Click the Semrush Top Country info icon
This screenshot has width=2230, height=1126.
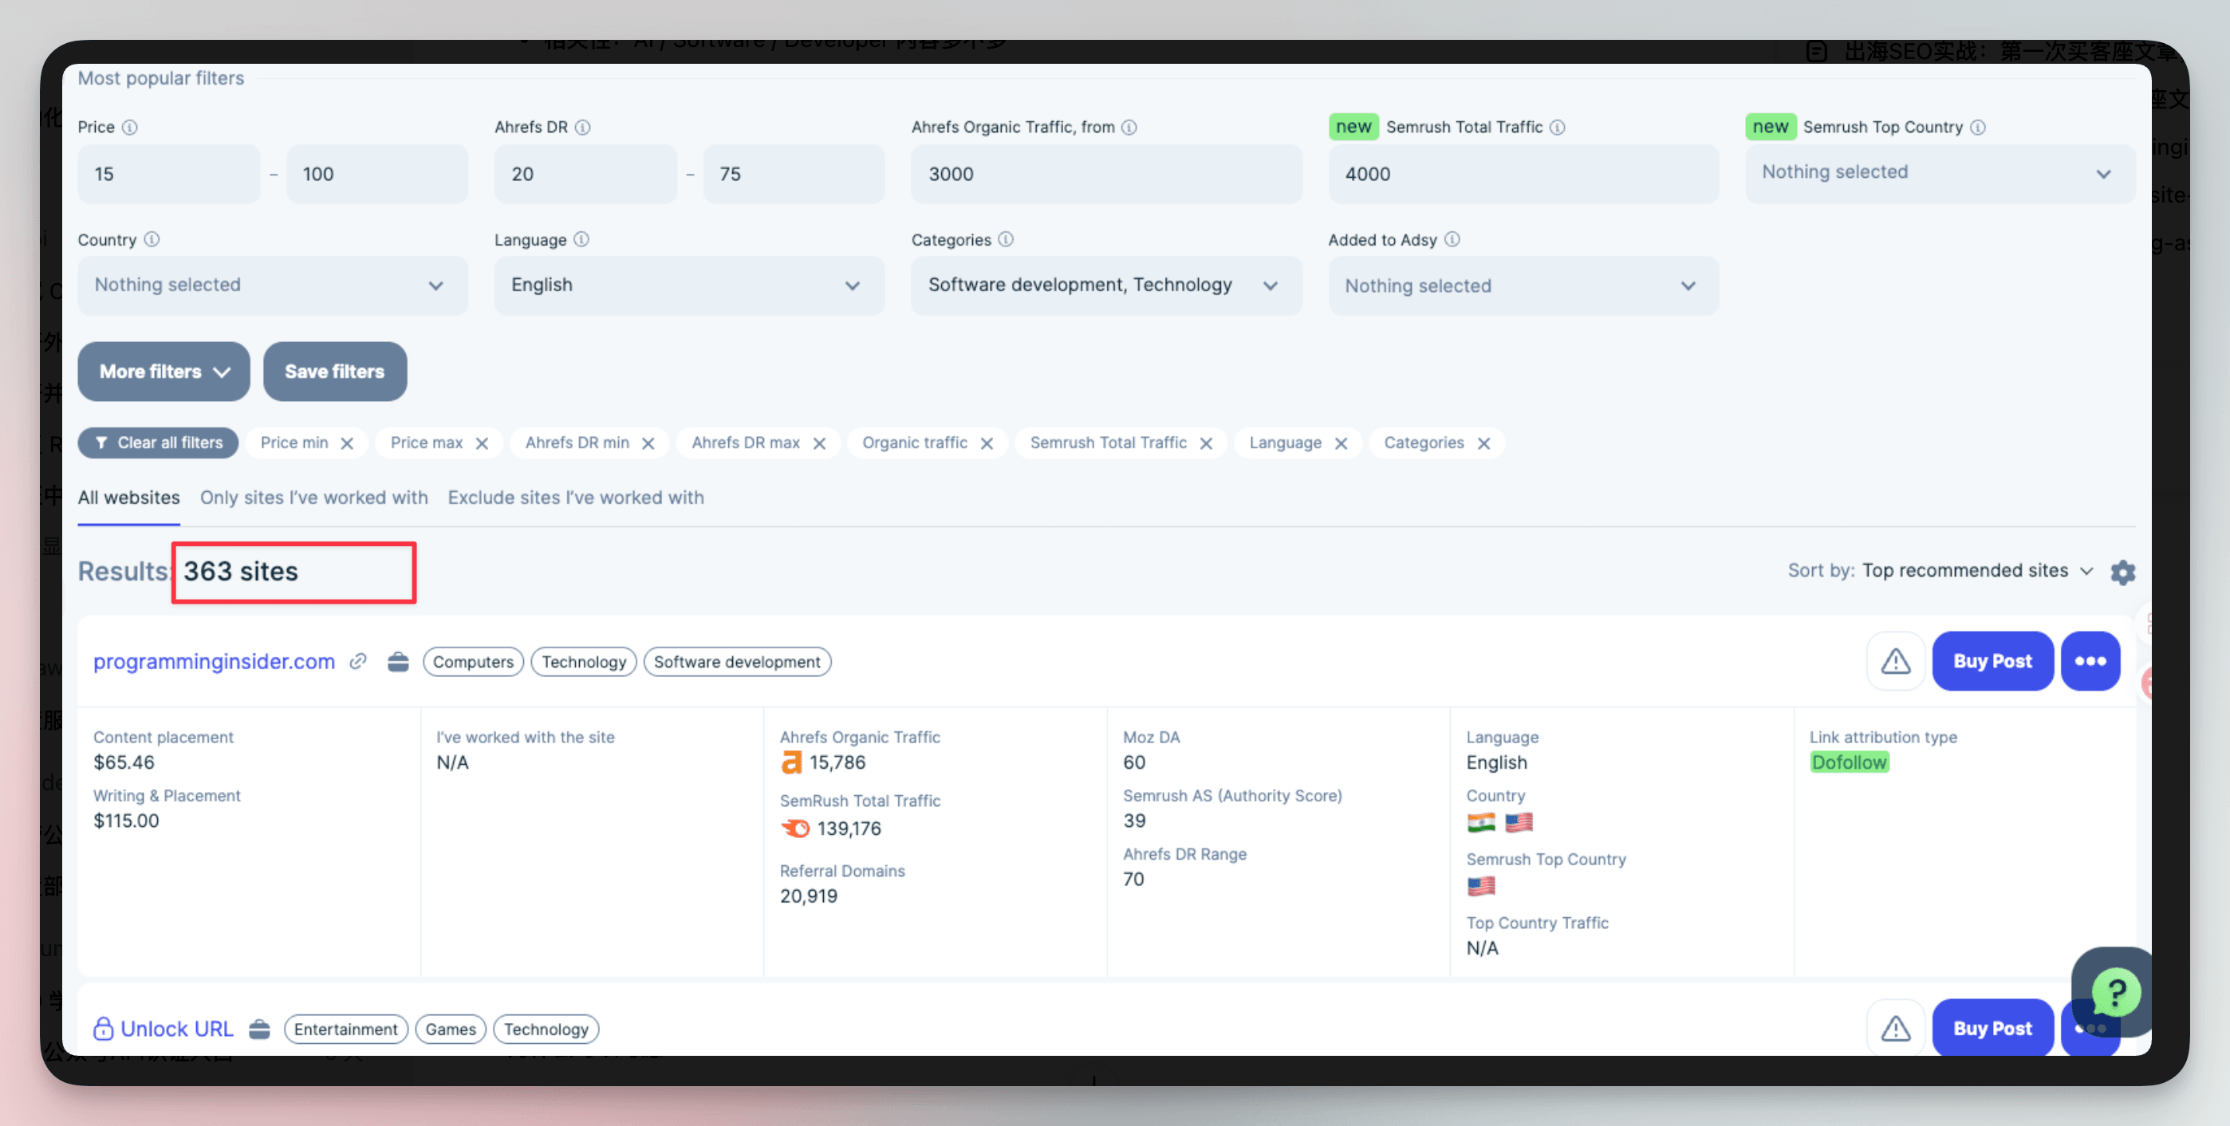(1978, 128)
